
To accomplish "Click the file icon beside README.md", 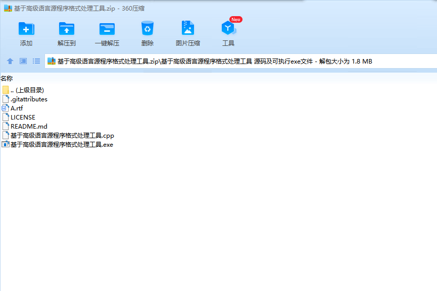I will 6,126.
